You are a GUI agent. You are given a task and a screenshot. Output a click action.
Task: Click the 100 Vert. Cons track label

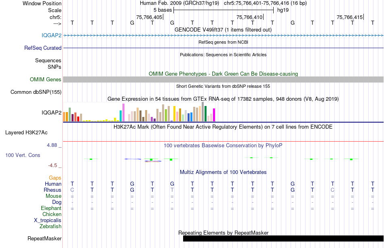[x=23, y=155]
